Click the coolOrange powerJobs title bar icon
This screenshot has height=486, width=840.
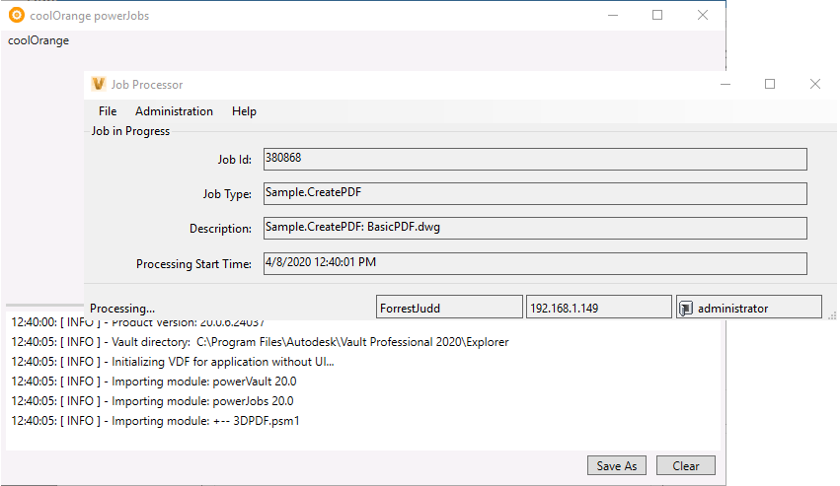(16, 15)
